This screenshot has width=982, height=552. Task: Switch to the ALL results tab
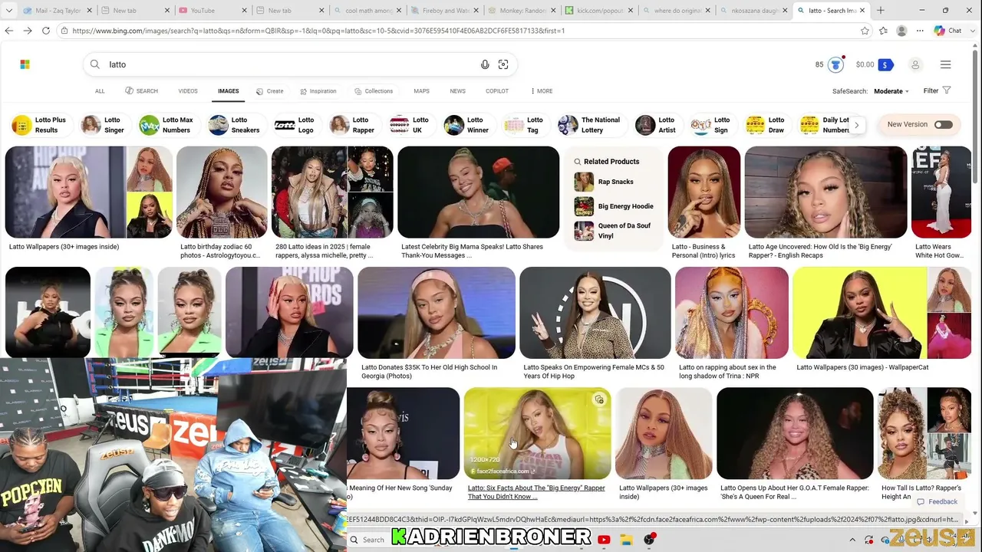(100, 91)
